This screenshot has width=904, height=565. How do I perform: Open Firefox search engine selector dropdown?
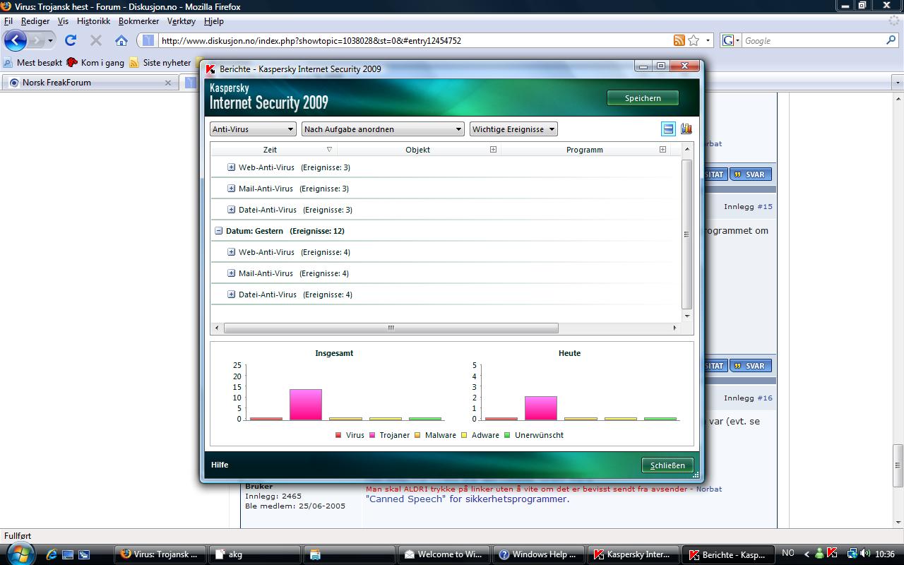pos(732,40)
